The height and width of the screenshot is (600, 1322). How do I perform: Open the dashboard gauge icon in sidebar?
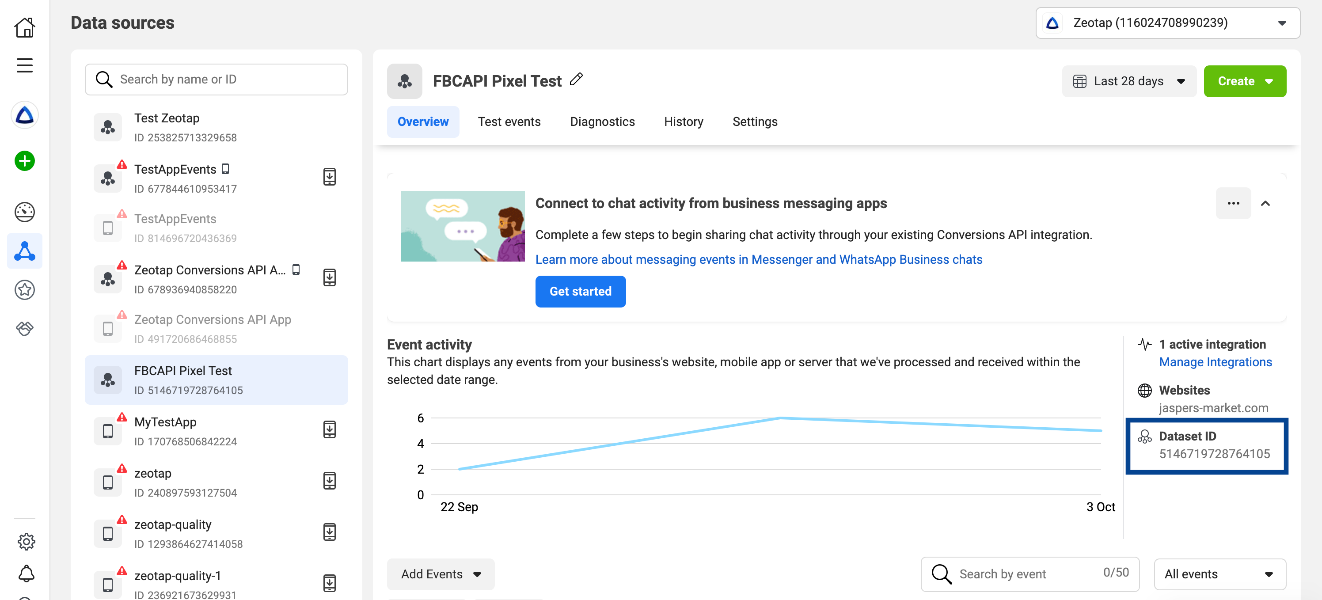tap(24, 212)
